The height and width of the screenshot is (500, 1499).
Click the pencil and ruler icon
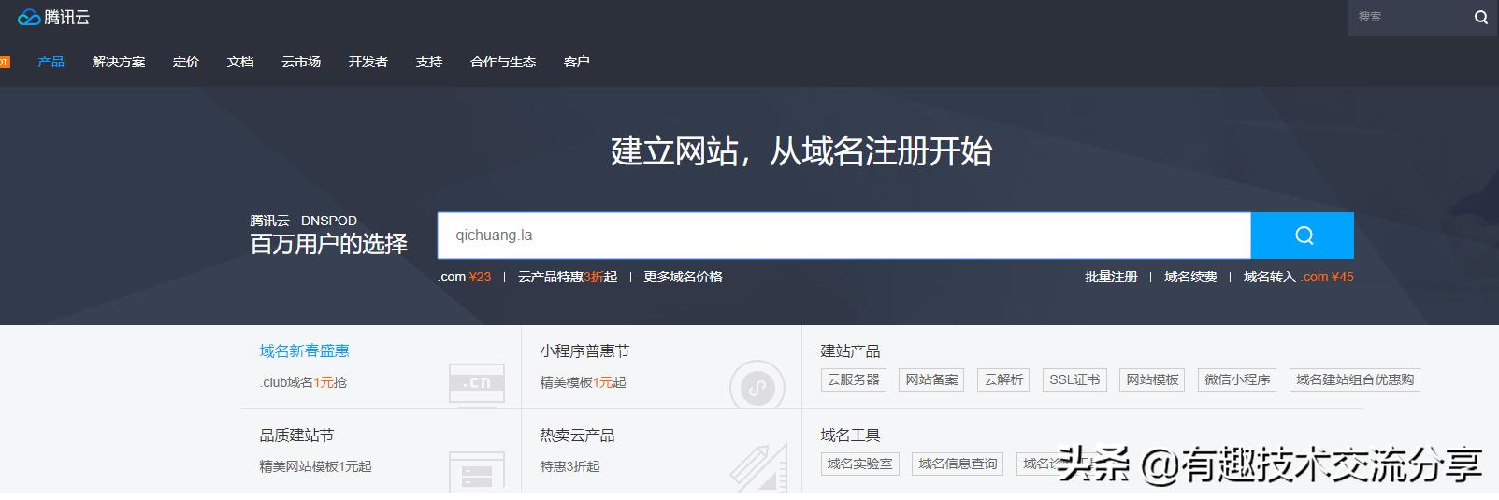click(757, 468)
